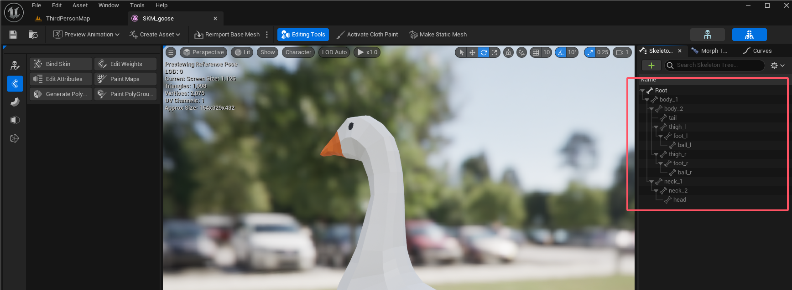
Task: Open skeleton tree settings gear dropdown
Action: 777,66
